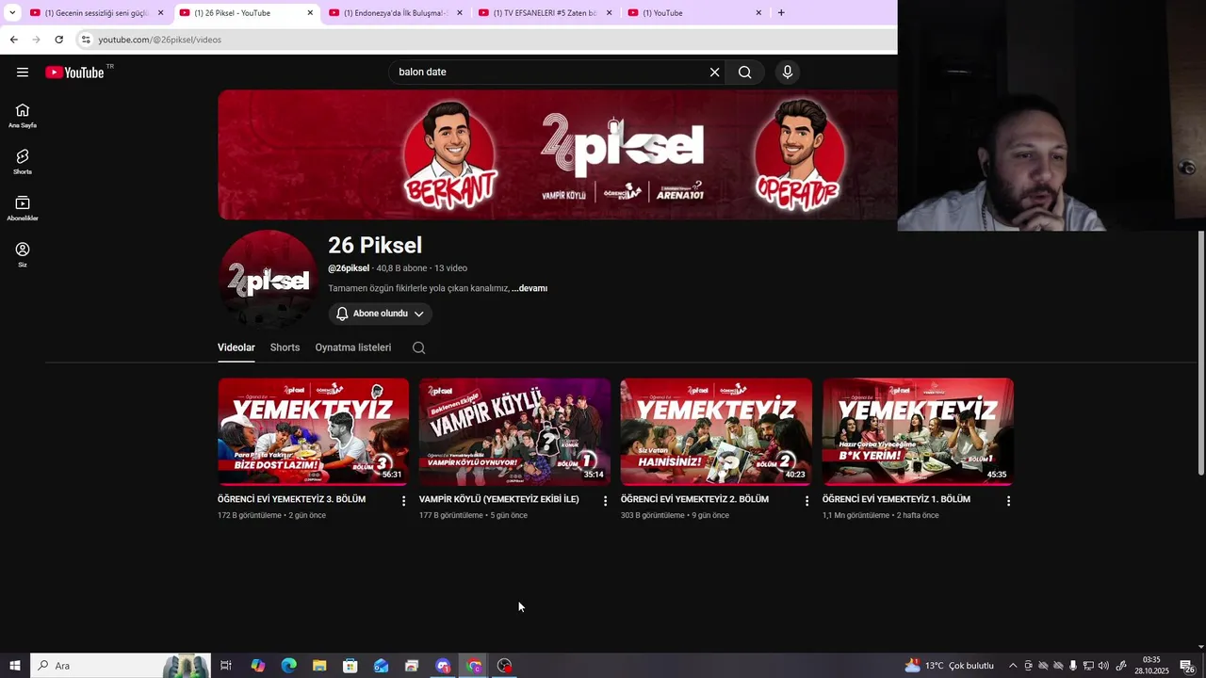The width and height of the screenshot is (1206, 678).
Task: Switch to TV EFSANELERİ #5 browser tab
Action: [x=546, y=13]
